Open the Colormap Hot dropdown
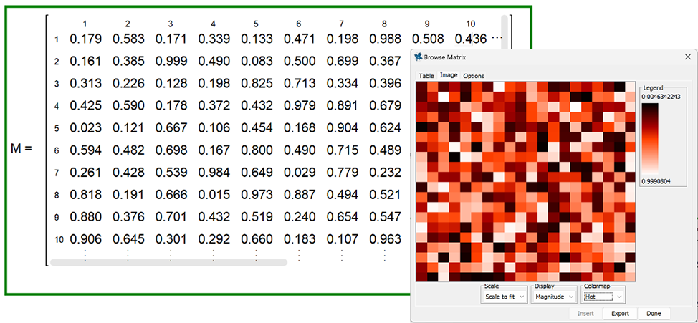 (x=603, y=296)
